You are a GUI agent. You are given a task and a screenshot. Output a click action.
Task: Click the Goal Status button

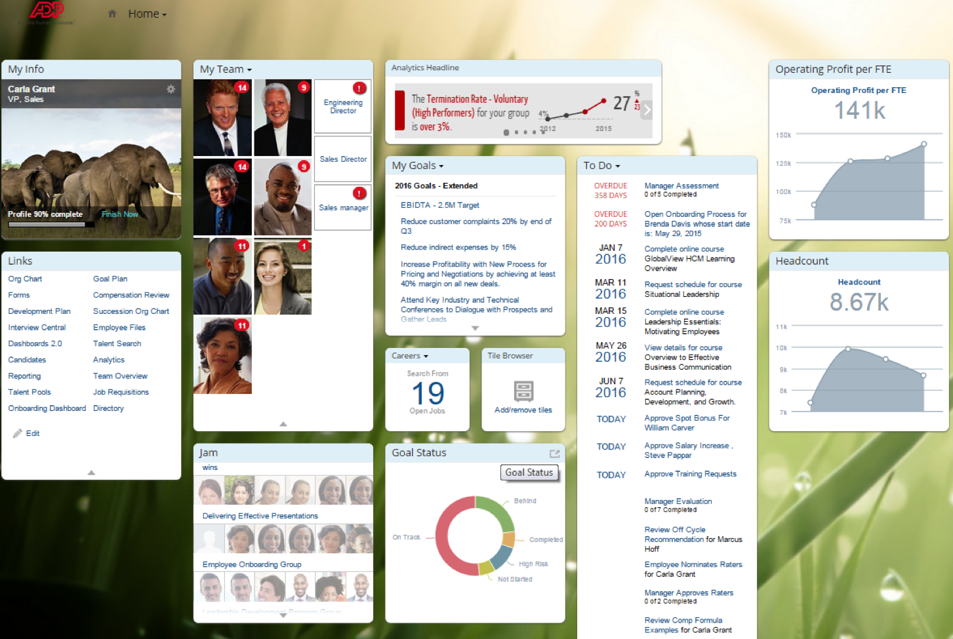click(529, 473)
